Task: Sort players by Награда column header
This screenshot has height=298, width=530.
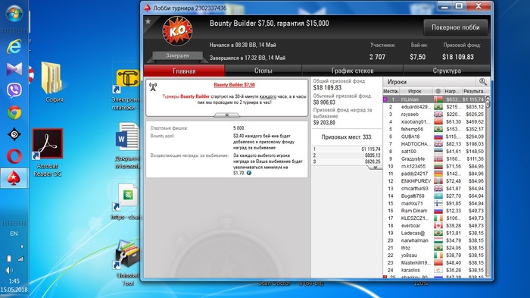Action: (452, 91)
